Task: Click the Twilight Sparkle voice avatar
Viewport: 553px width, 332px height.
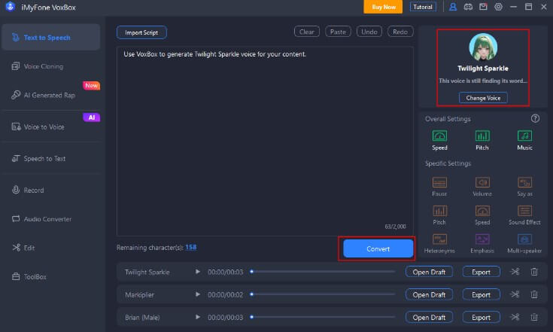Action: 483,47
